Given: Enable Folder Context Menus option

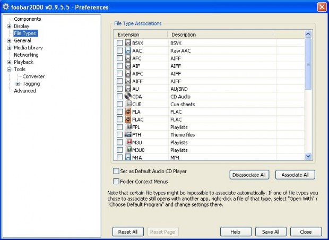Looking at the screenshot, I should point(116,181).
